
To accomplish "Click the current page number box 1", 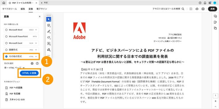I will click(x=215, y=96).
